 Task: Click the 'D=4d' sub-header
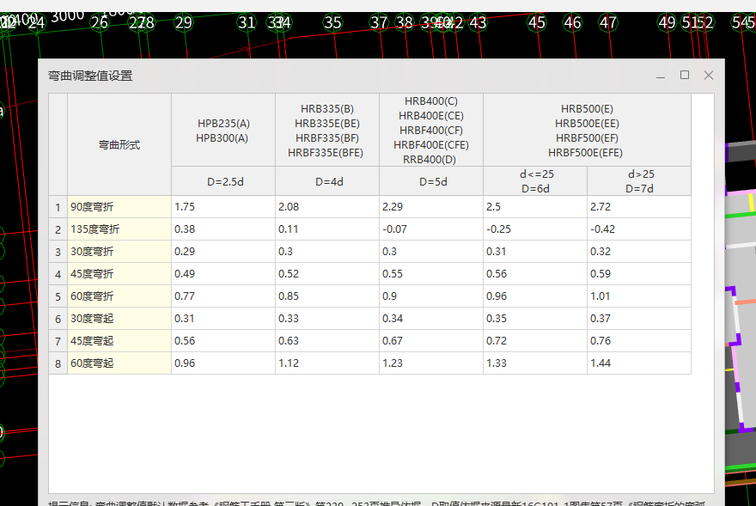point(327,181)
